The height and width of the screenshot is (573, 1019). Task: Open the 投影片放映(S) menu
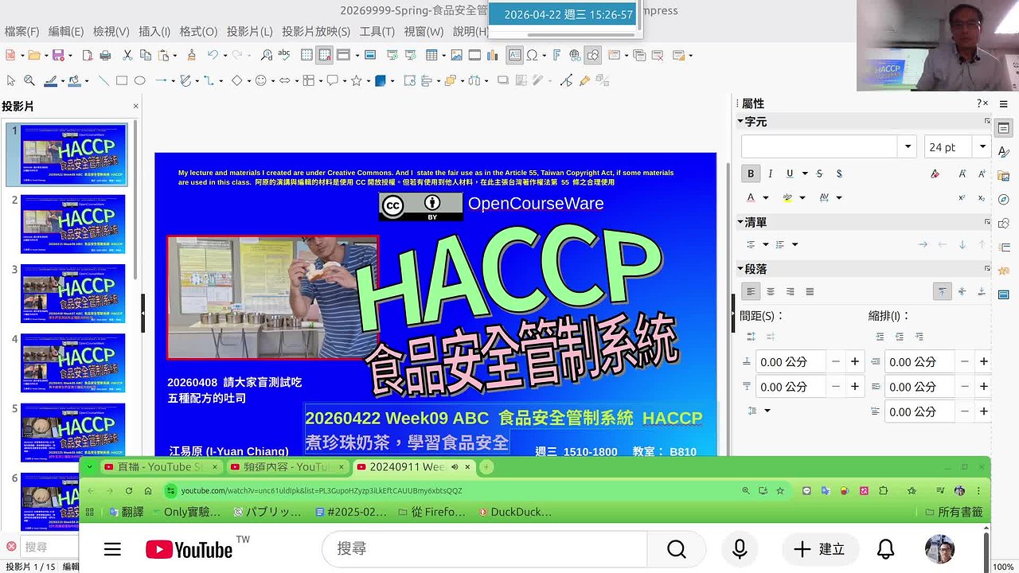coord(316,32)
